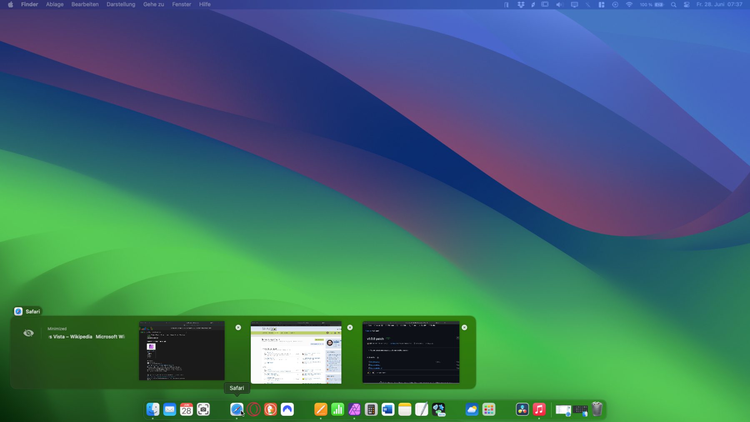Close the dark v1.0.8 patch window preview
Screen dimensions: 750x422
(x=464, y=327)
